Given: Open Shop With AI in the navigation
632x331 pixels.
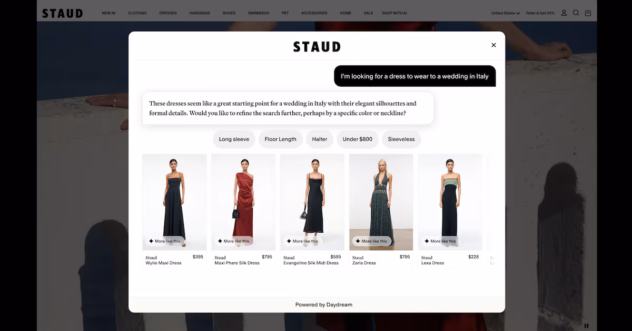Looking at the screenshot, I should [x=394, y=13].
